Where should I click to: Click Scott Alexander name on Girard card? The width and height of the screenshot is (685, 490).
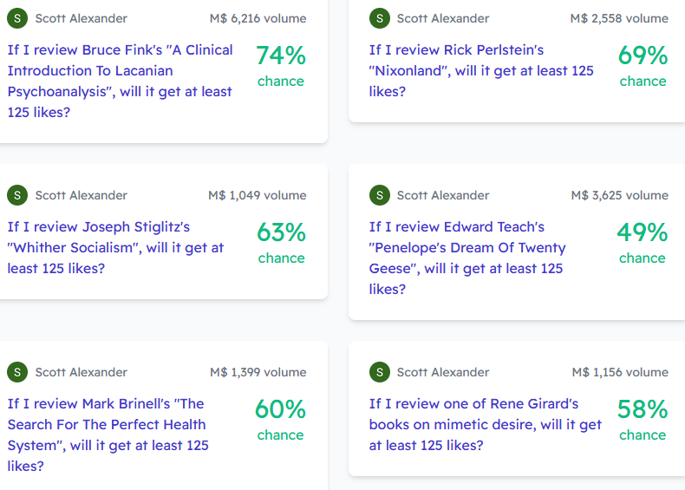click(443, 372)
